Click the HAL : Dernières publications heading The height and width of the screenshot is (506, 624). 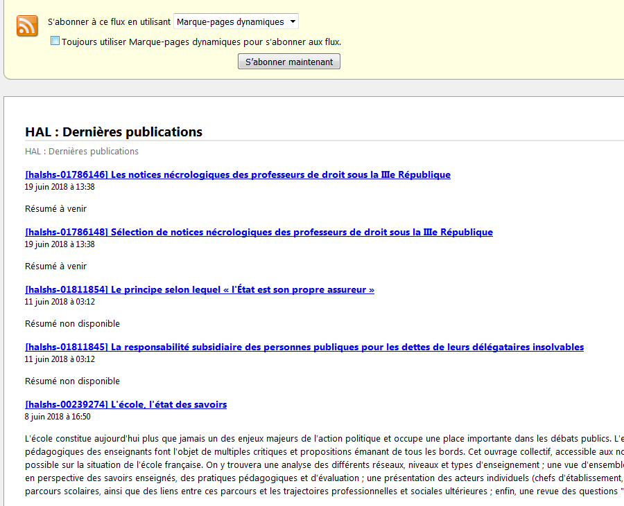(114, 132)
